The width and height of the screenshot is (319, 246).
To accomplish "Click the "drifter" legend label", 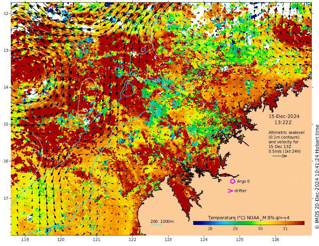I will (x=240, y=191).
